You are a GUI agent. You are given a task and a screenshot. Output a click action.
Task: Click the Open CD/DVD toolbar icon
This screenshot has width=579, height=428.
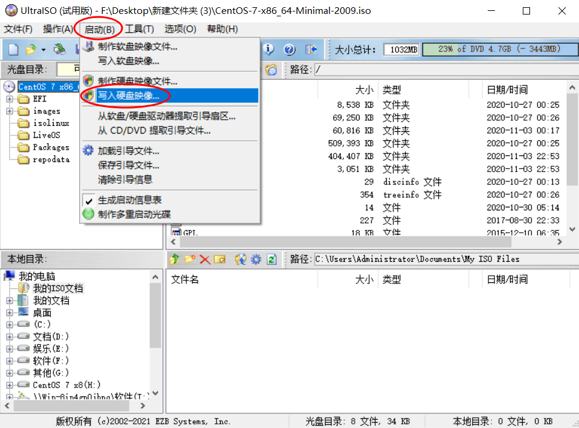59,49
